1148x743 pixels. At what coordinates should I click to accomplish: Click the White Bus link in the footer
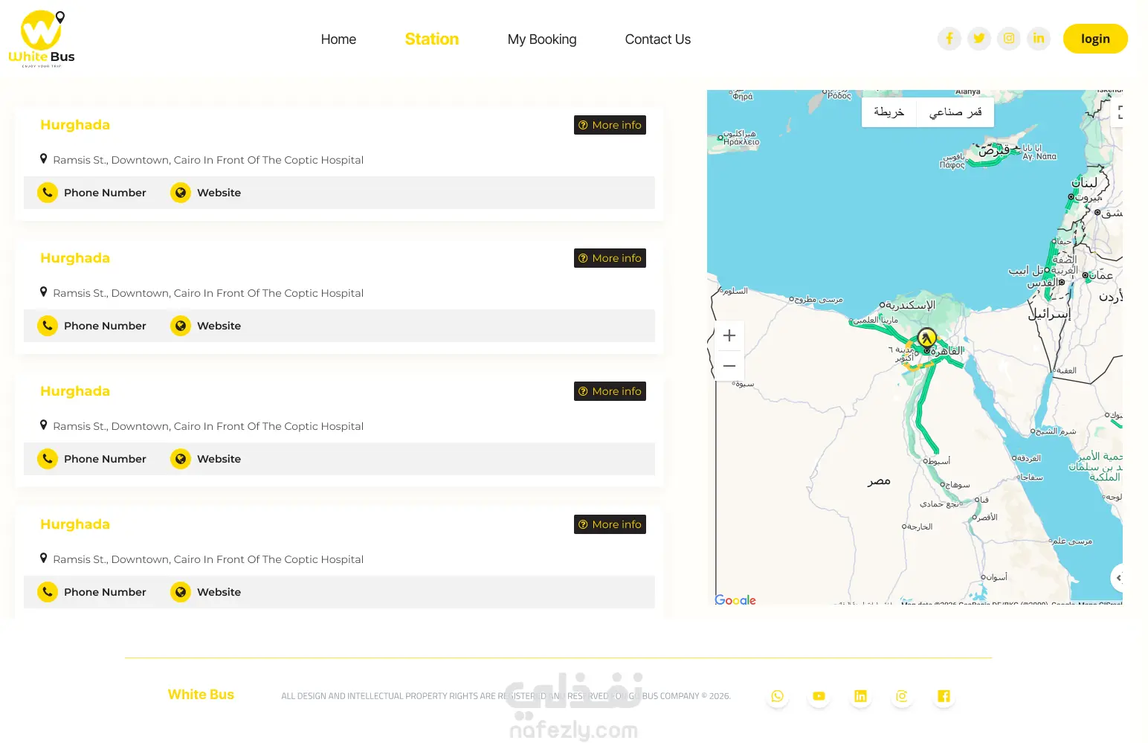coord(201,695)
